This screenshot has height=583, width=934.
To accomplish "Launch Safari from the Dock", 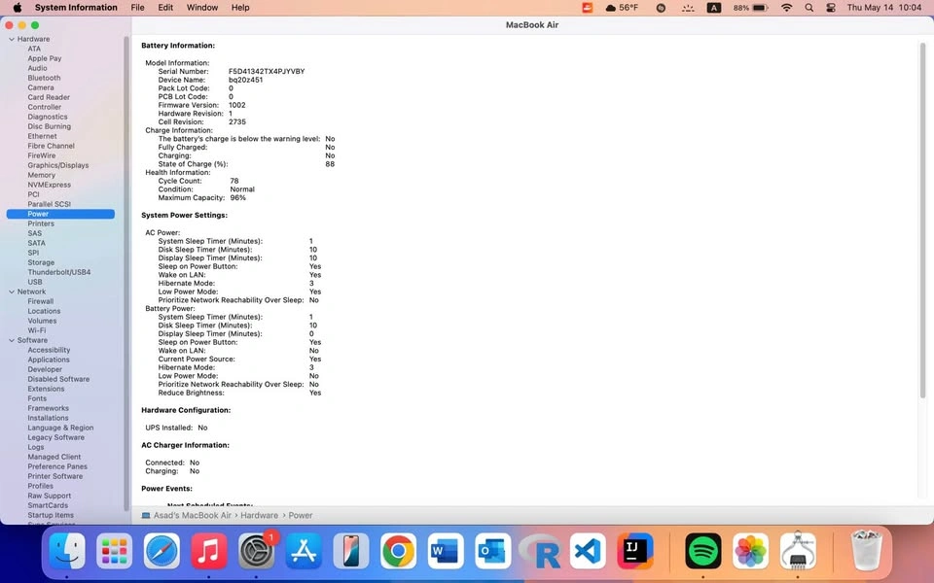I will (162, 551).
